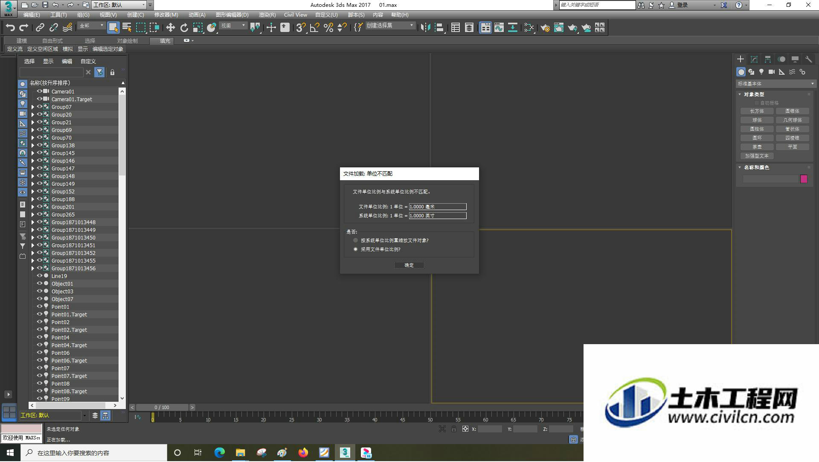The width and height of the screenshot is (819, 462).
Task: Click the Windows taskbar search box
Action: [x=94, y=453]
